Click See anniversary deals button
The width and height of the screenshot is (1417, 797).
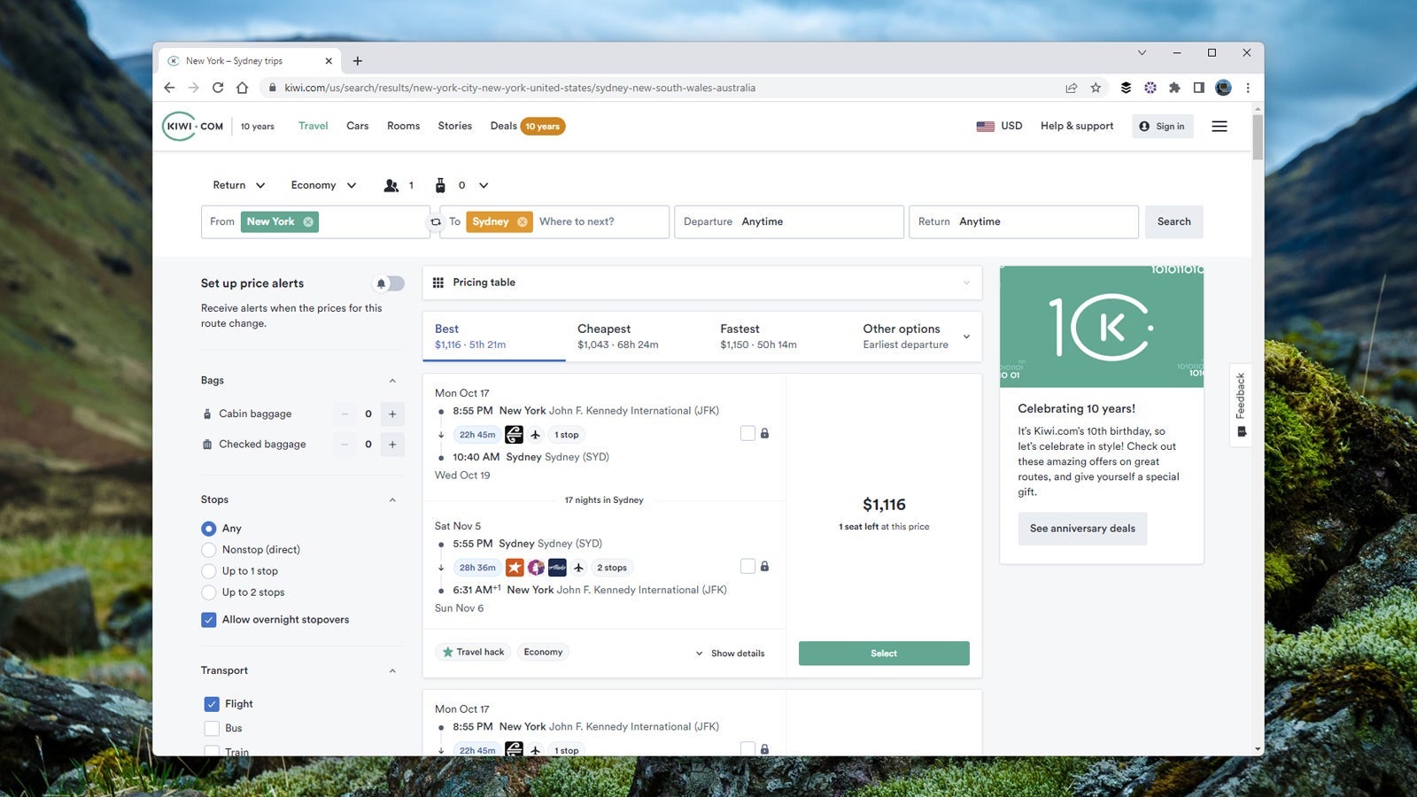click(1082, 529)
